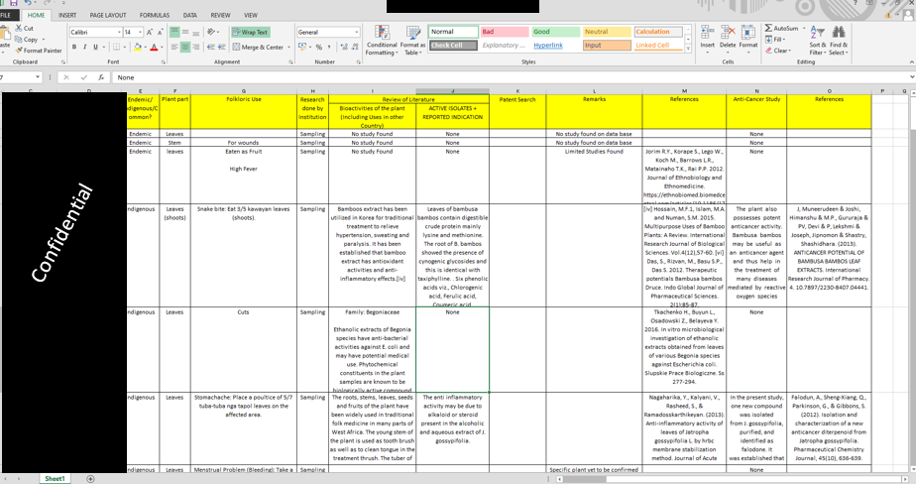This screenshot has height=484, width=916.
Task: Apply the Calculation cell style
Action: pyautogui.click(x=658, y=32)
